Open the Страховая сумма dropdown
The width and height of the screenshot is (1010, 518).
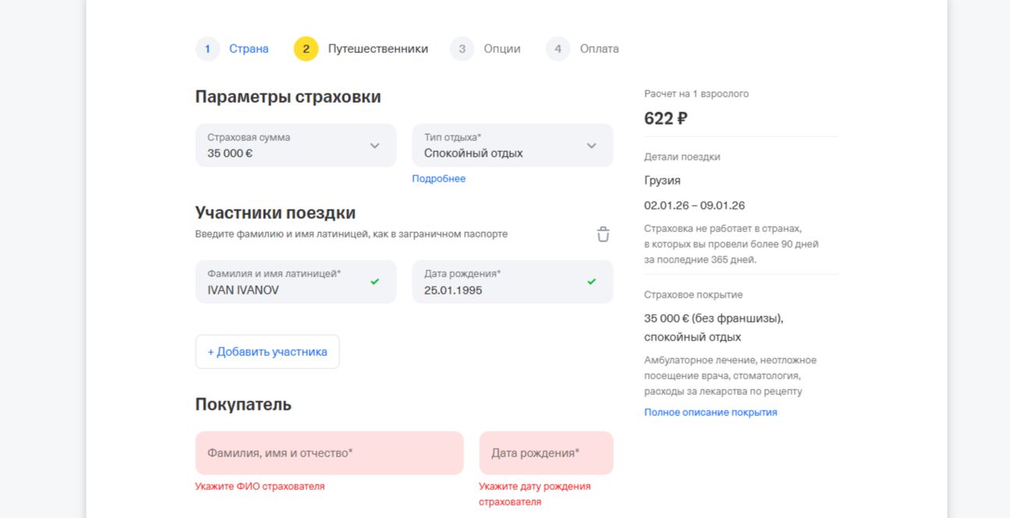pyautogui.click(x=296, y=146)
